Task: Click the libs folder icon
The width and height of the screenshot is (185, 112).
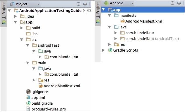Action: (x=28, y=34)
